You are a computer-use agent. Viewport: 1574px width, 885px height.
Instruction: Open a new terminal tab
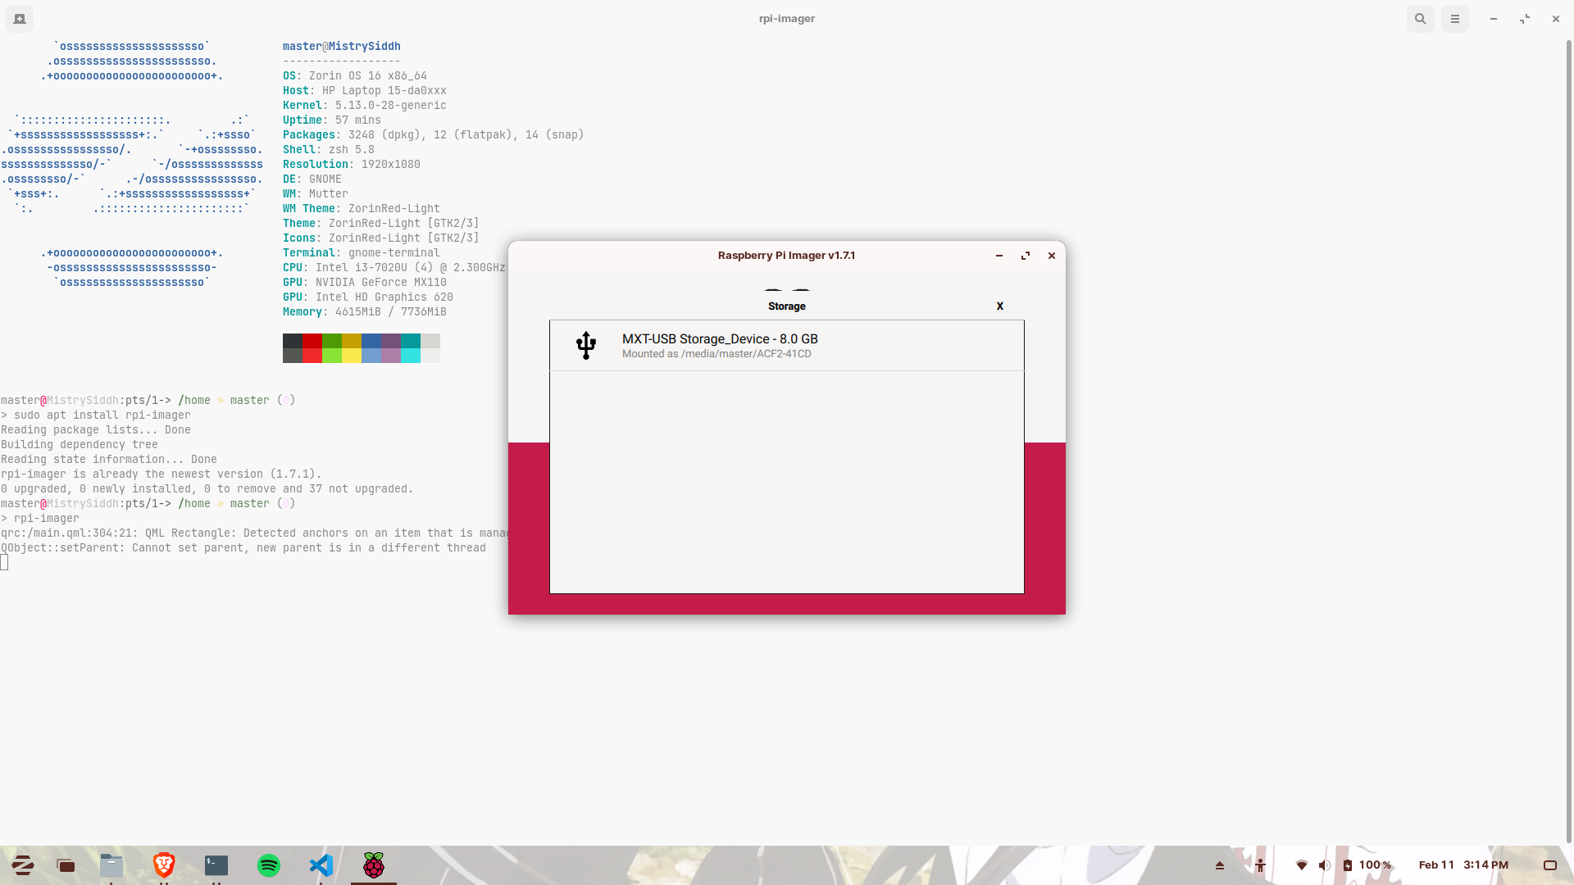coord(20,18)
